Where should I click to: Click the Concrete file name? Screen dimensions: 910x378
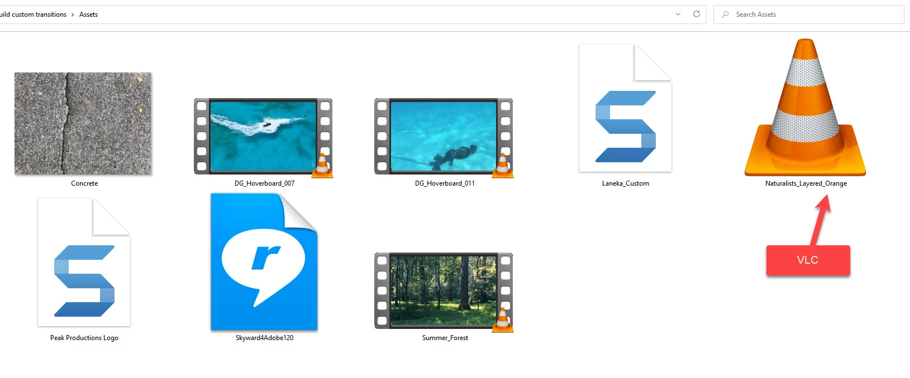coord(84,183)
